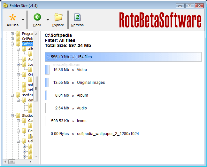The image size is (207, 167).
Task: Open the Audio folder entry
Action: pos(82,108)
